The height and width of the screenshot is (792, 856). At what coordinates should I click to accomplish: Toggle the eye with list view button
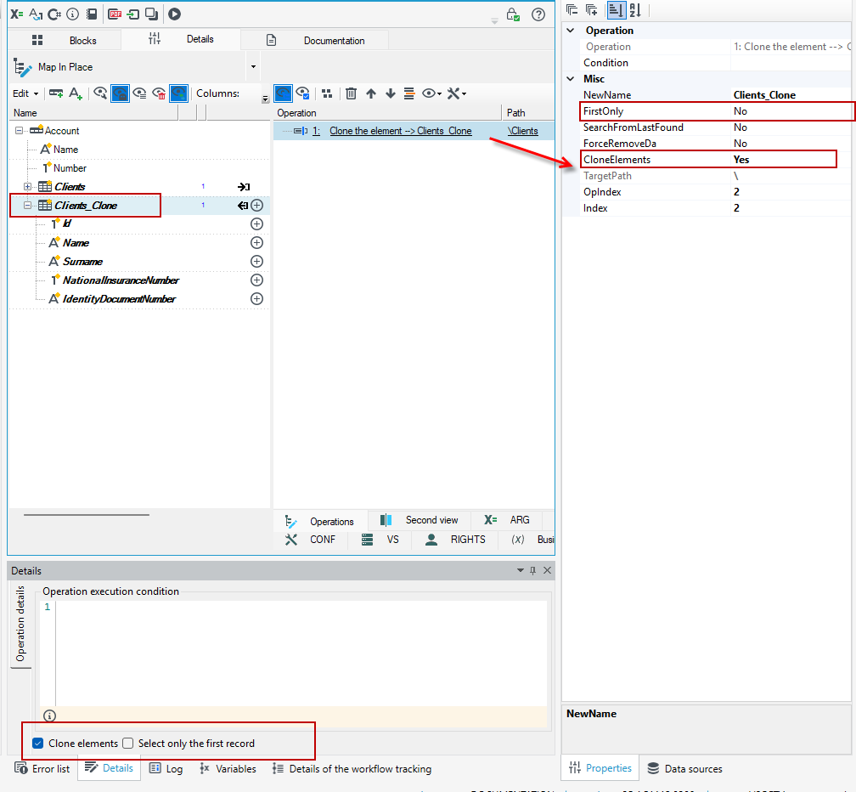(x=140, y=93)
